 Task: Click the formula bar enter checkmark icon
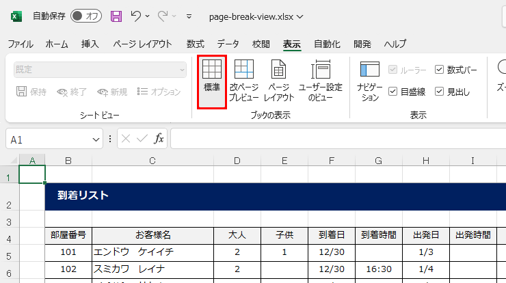(x=142, y=139)
